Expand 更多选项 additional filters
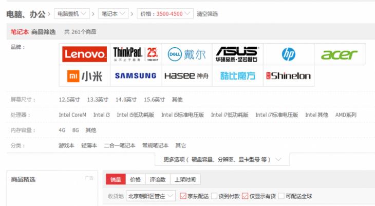This screenshot has height=206, width=375. coord(222,159)
